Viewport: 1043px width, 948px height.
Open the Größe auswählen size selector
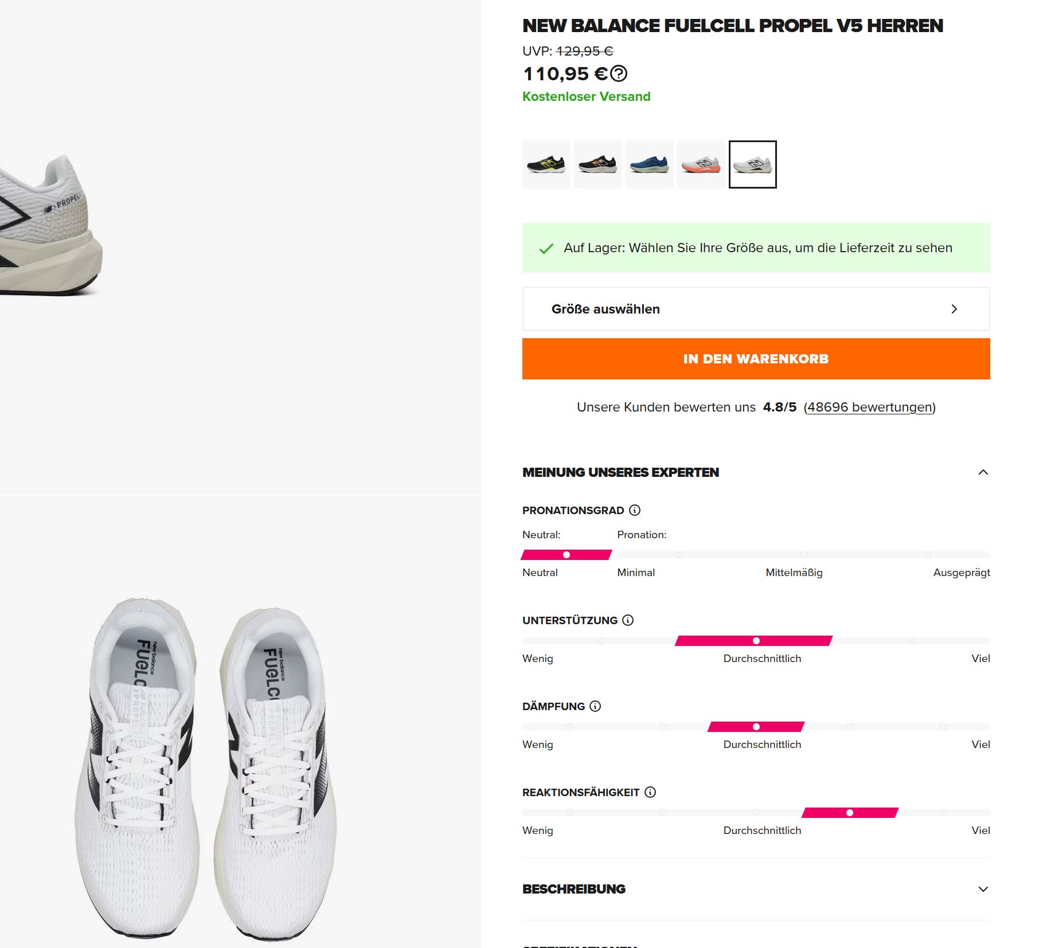756,309
